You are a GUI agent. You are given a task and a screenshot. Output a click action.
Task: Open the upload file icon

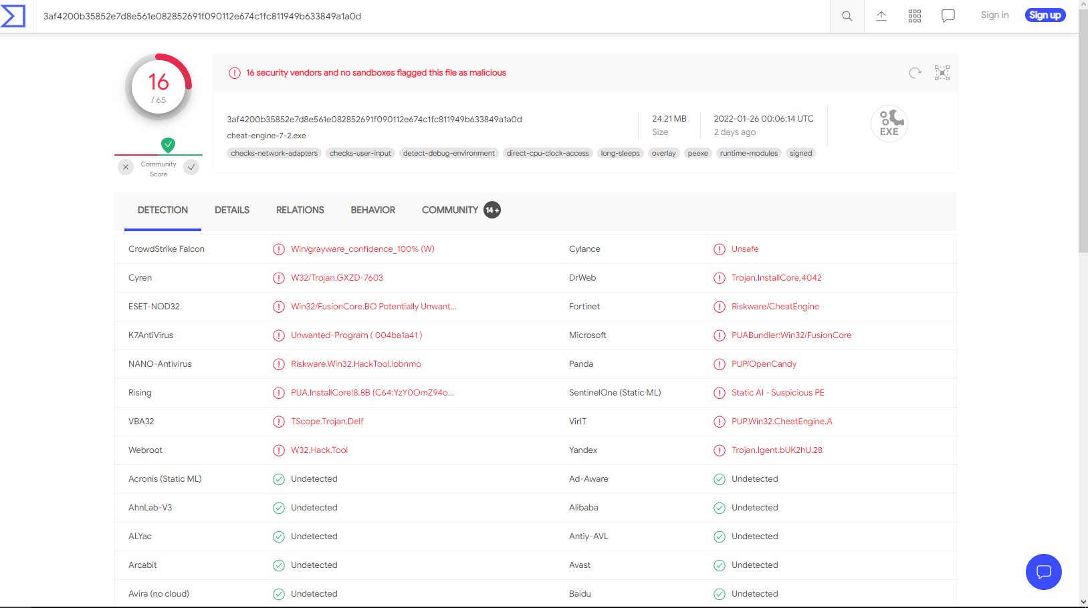tap(881, 16)
